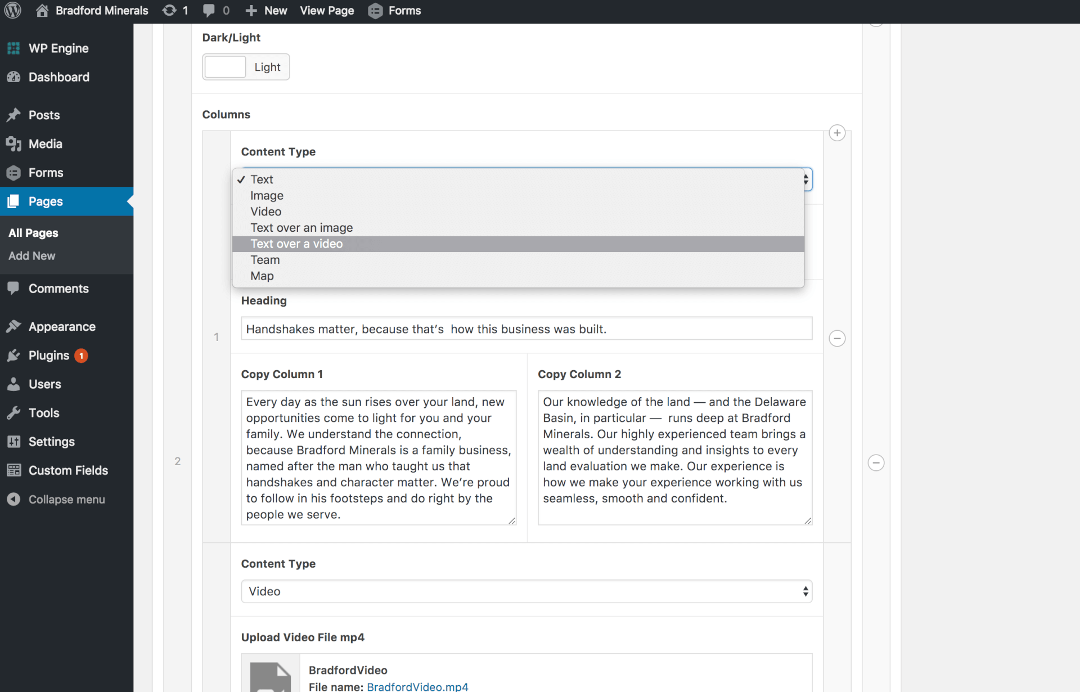Viewport: 1080px width, 692px height.
Task: Click View Page in admin bar
Action: [327, 11]
